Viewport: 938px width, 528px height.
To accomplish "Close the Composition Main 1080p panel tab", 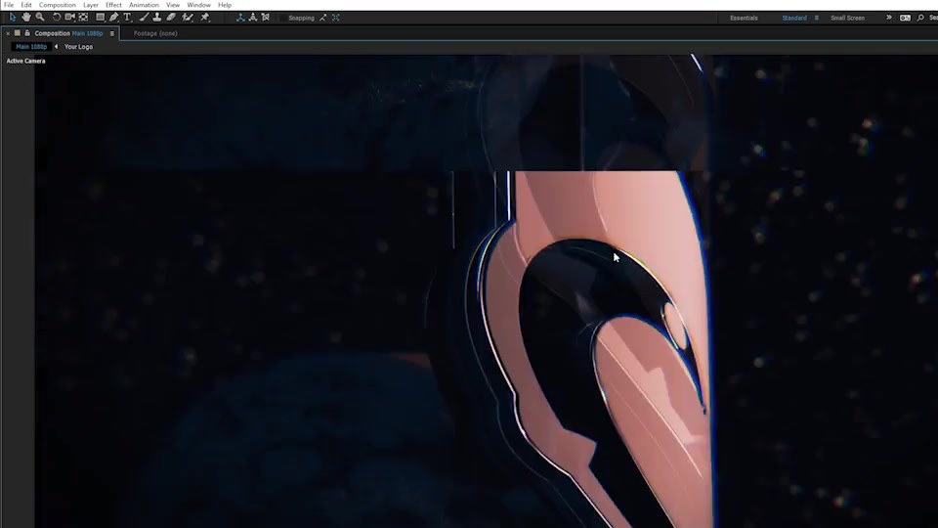I will point(8,33).
